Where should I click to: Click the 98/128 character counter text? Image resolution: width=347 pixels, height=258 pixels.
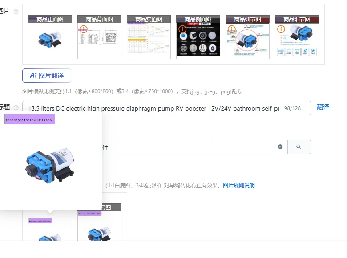pyautogui.click(x=292, y=108)
